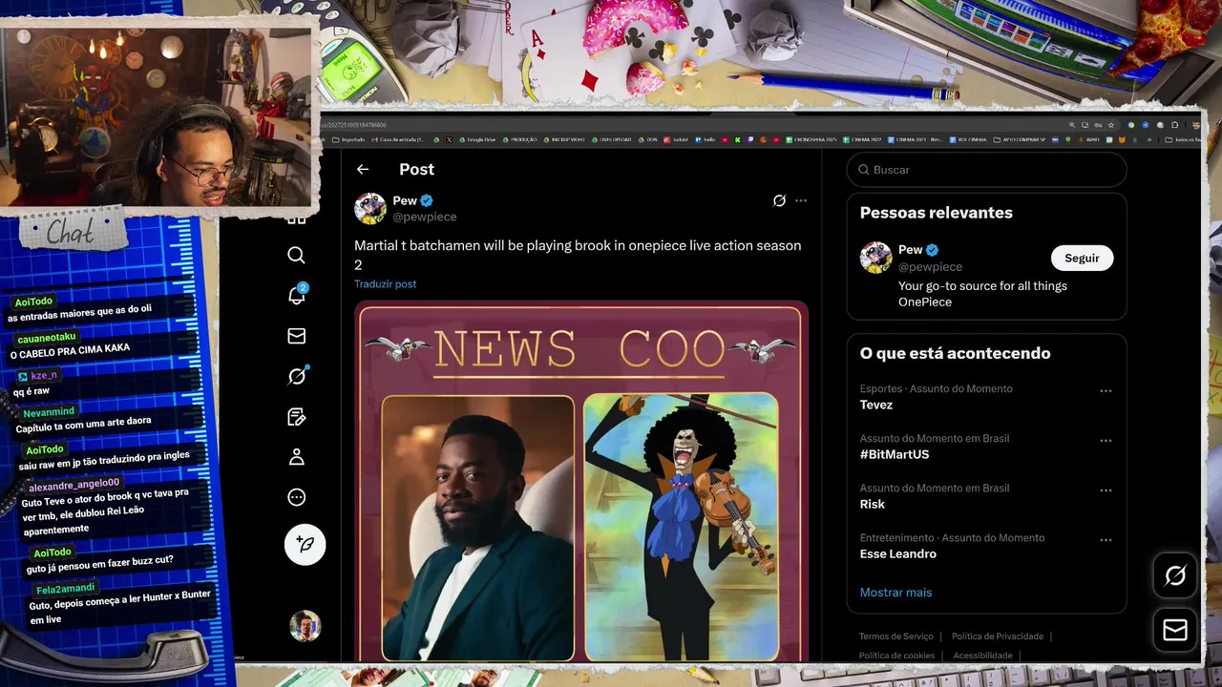Image resolution: width=1222 pixels, height=687 pixels.
Task: Open the Notifications bell with badge 2
Action: [x=297, y=295]
